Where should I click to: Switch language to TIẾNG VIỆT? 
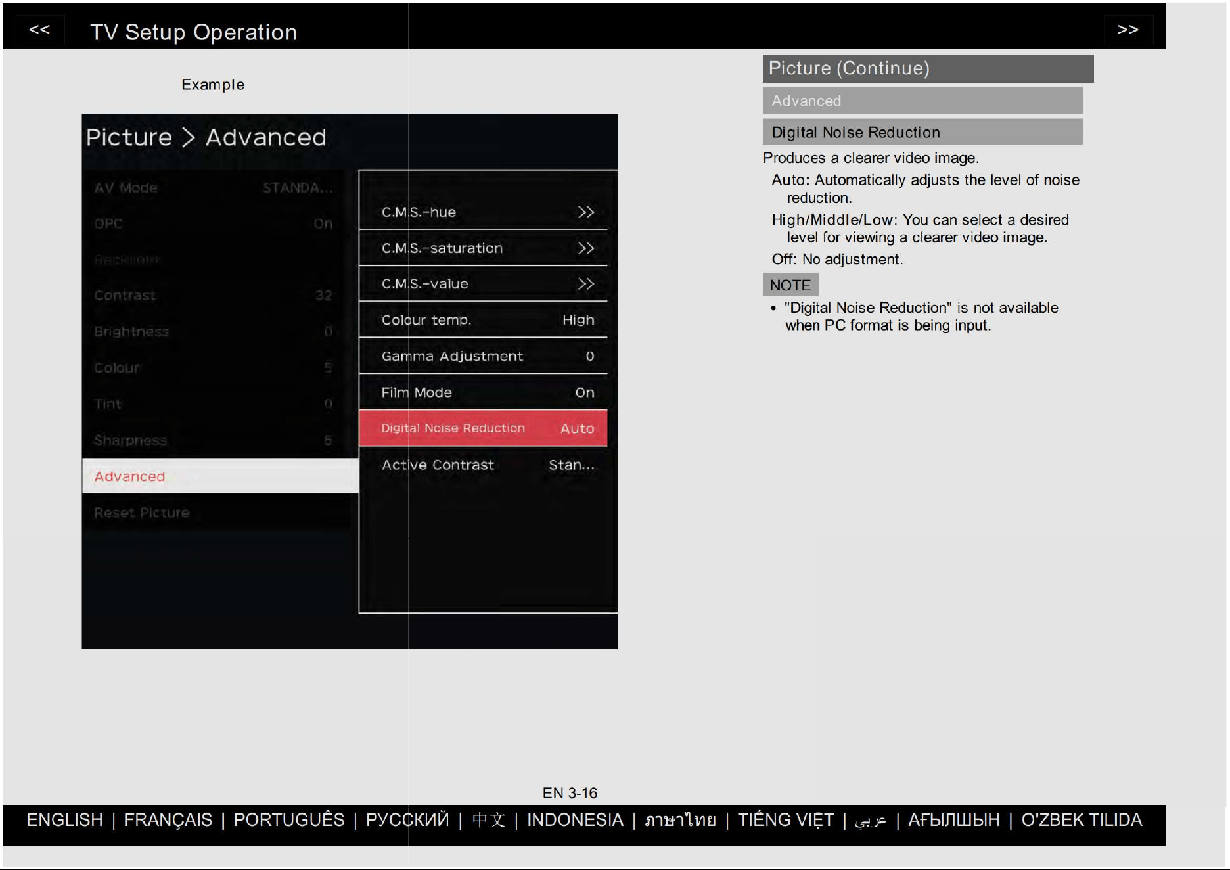coord(786,820)
